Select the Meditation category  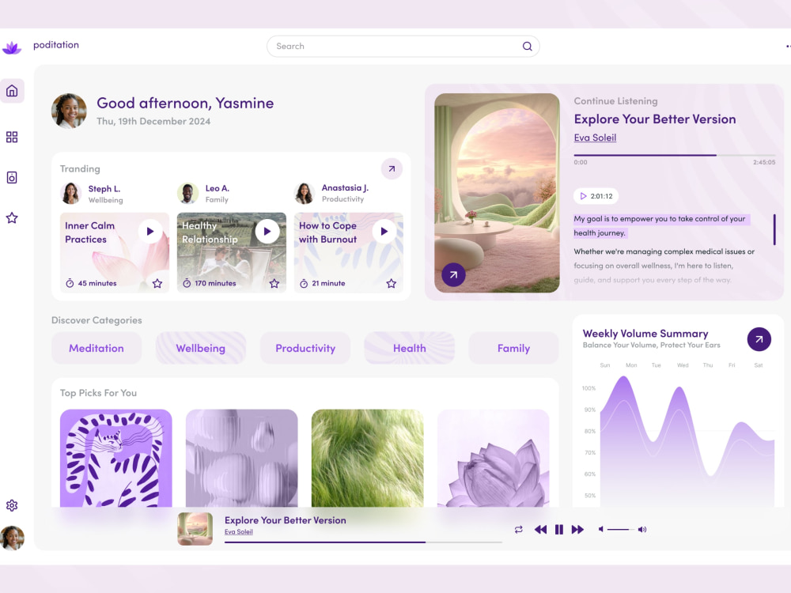tap(97, 348)
